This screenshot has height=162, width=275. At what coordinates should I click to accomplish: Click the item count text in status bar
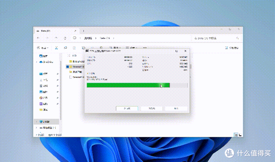40,135
